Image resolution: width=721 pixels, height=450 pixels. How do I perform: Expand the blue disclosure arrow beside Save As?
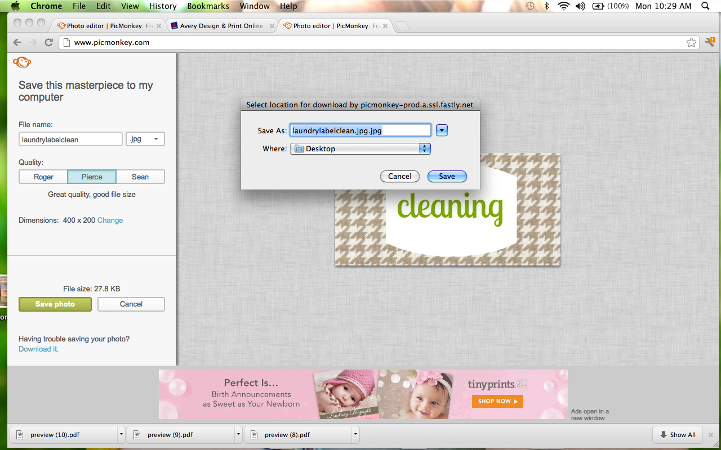click(x=442, y=130)
